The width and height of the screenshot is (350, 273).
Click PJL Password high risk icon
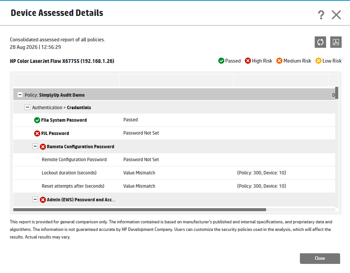[x=37, y=133]
